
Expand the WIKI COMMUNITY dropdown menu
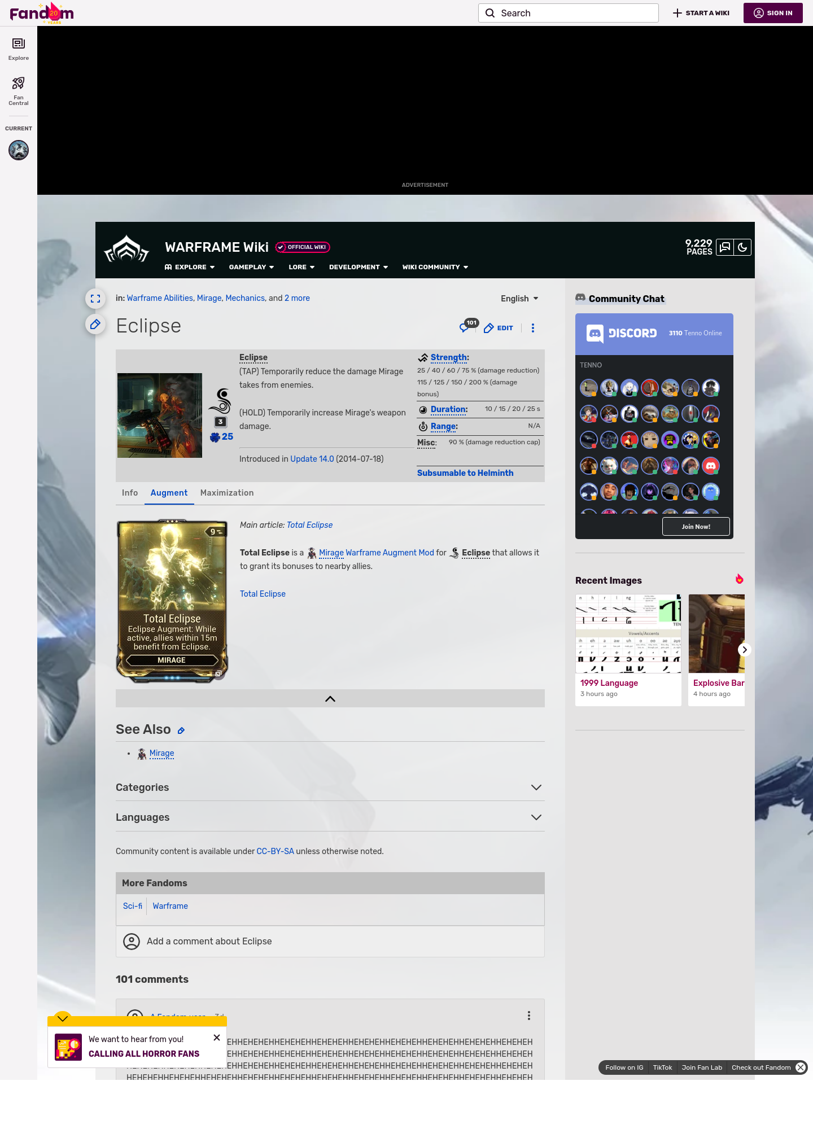tap(435, 267)
